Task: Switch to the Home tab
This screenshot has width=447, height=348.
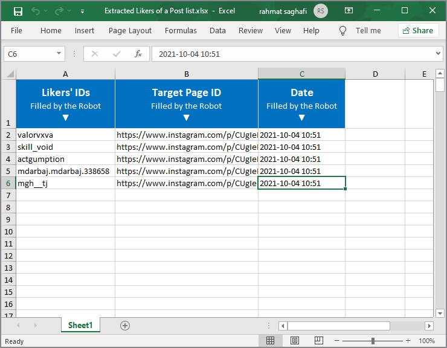Action: [51, 31]
